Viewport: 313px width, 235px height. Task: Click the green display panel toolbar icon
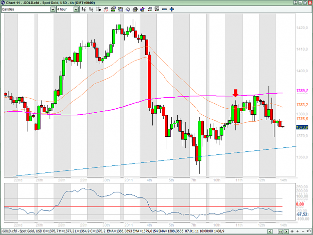(x=113, y=9)
